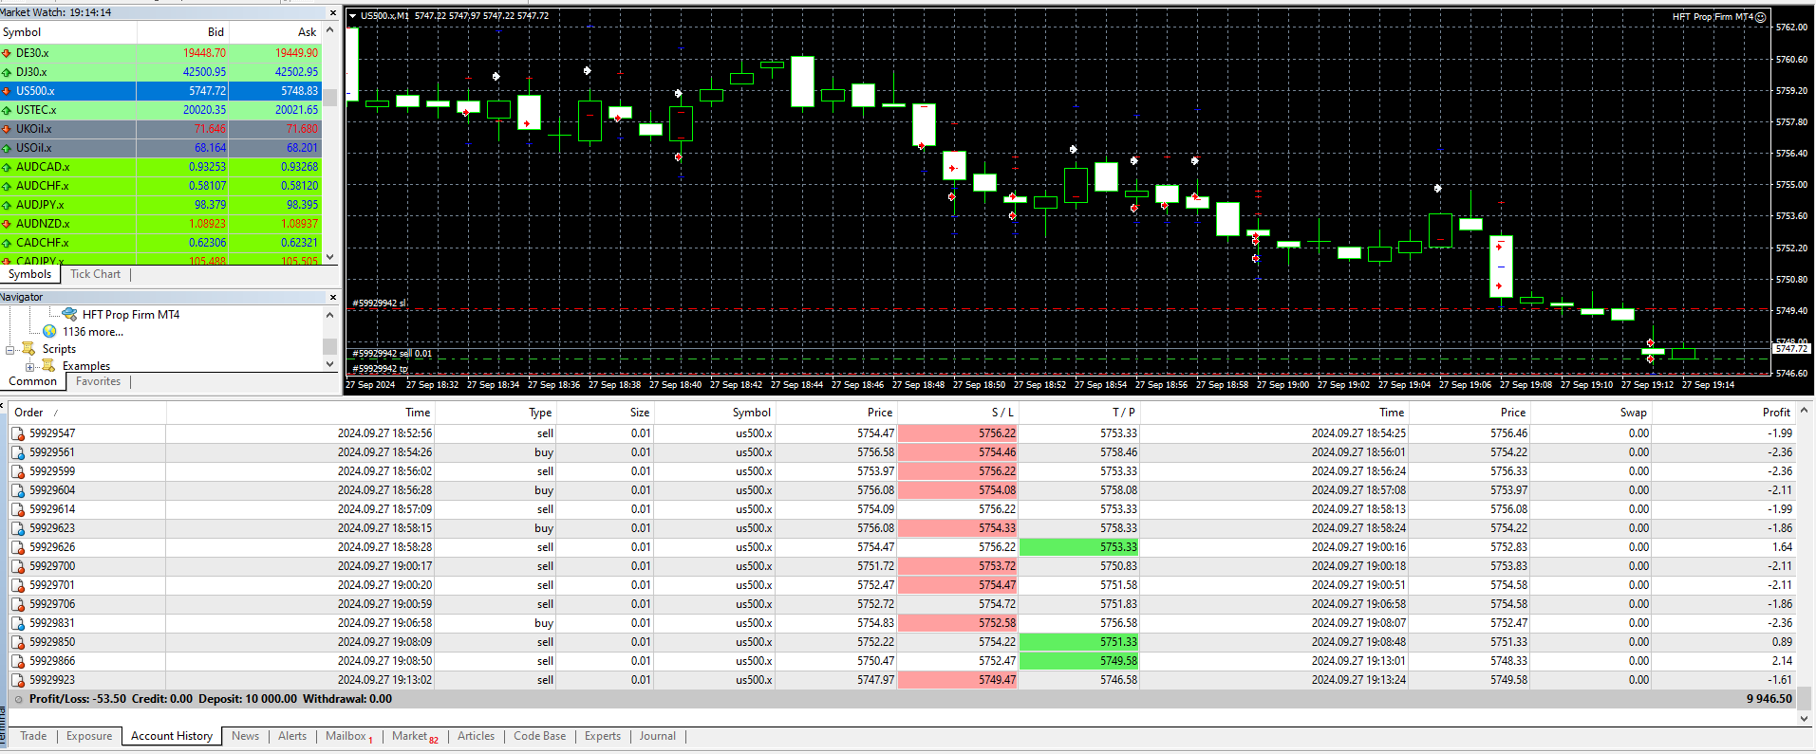Click the UKOil.x symbol arrow icon
Viewport: 1816px width, 754px height.
(7, 129)
